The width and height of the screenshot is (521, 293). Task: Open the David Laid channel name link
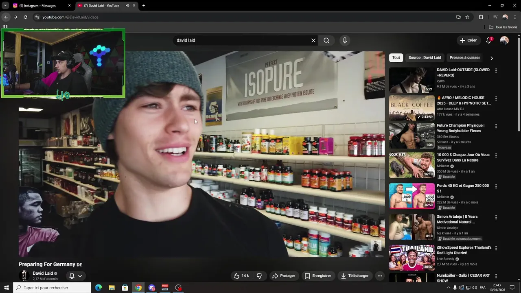click(x=43, y=273)
